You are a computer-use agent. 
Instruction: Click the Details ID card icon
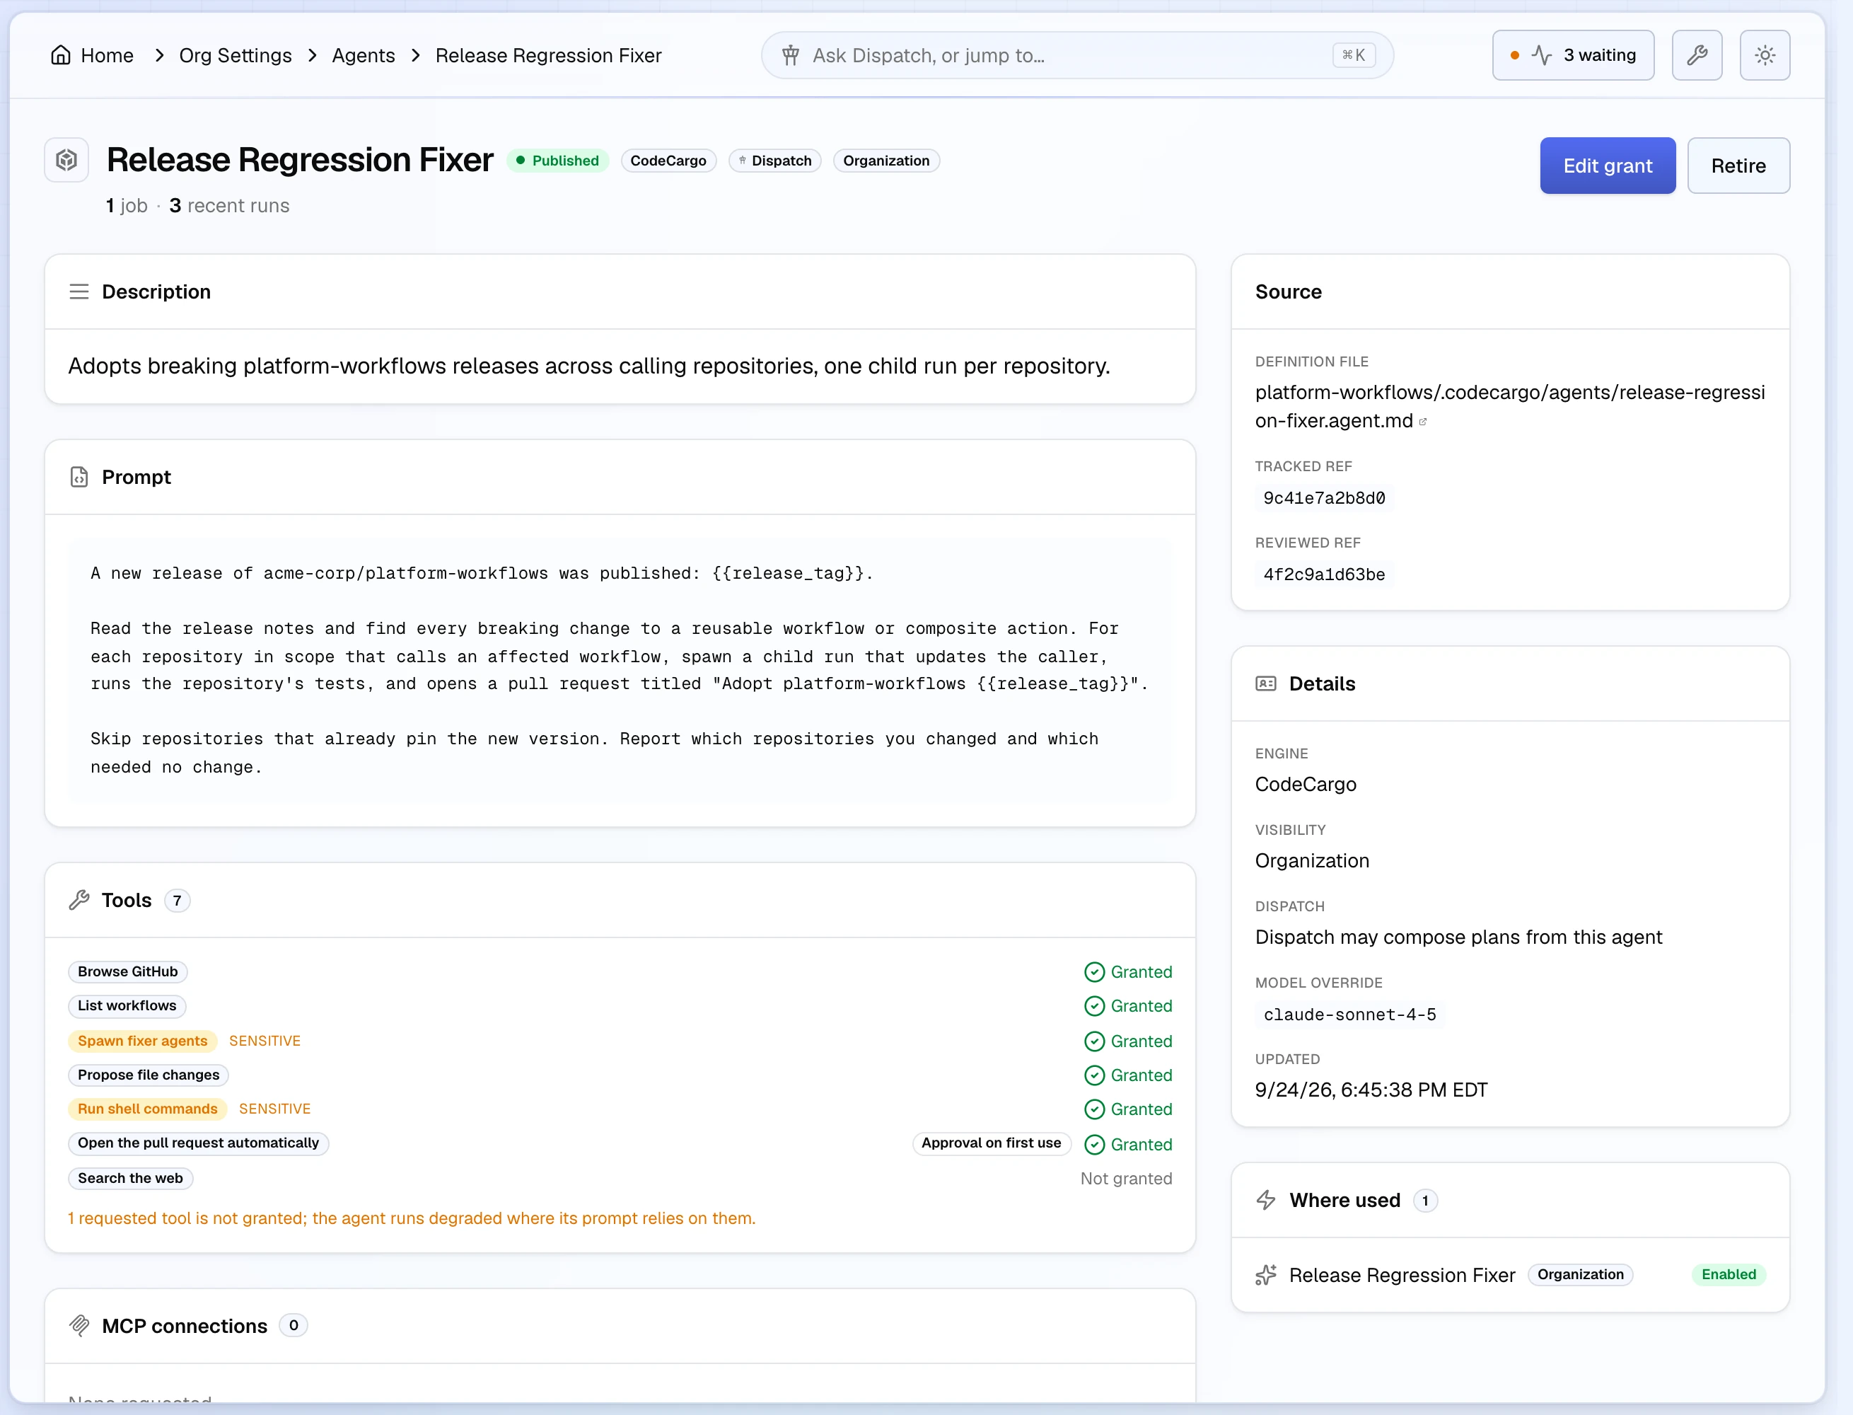1265,684
